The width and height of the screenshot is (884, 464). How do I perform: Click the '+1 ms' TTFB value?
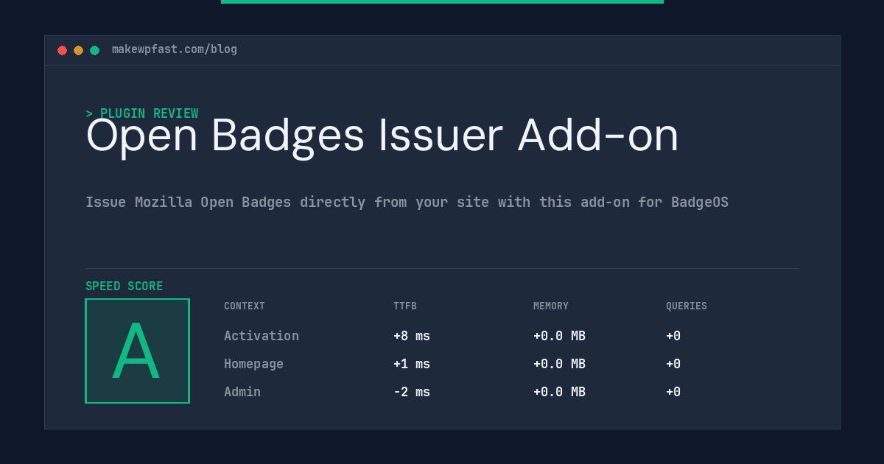pyautogui.click(x=412, y=364)
